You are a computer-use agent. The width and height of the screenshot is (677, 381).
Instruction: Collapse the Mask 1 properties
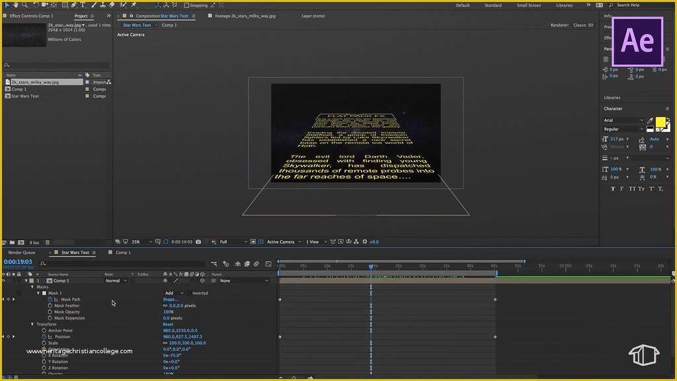click(x=38, y=293)
